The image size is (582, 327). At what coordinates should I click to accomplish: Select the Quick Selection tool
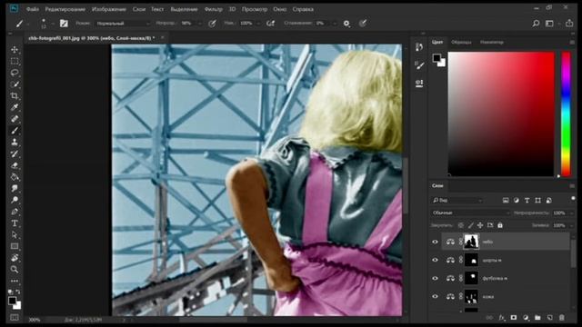pos(15,84)
